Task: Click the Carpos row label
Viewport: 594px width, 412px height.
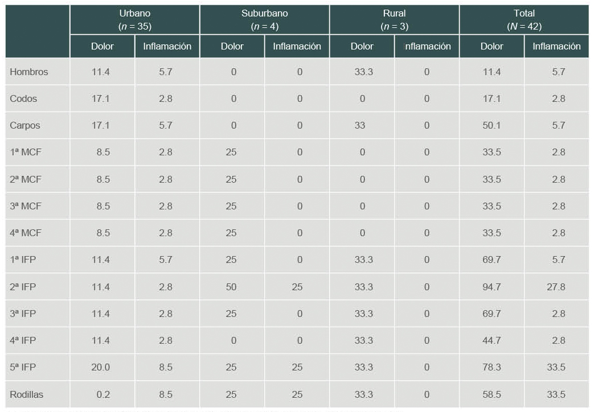Action: [25, 125]
